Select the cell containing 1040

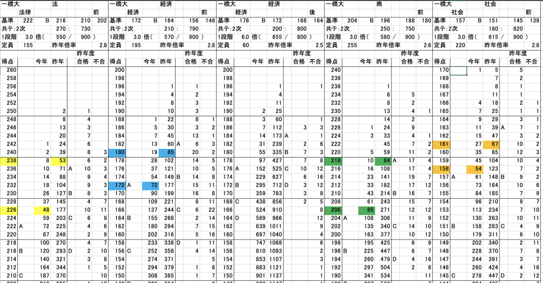pyautogui.click(x=275, y=235)
